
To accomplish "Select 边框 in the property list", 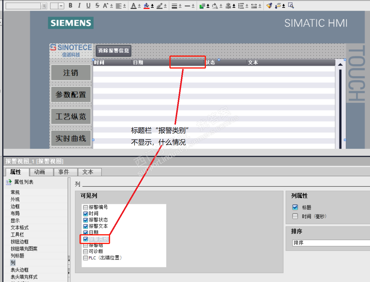I will point(15,206).
